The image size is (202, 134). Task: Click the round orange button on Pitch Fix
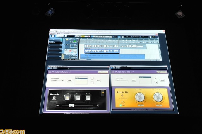tap(123, 102)
